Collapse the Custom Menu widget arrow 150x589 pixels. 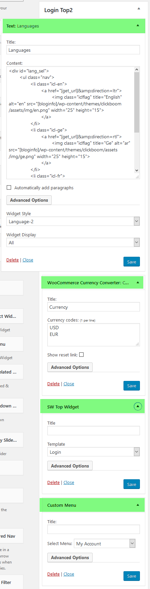tap(138, 505)
